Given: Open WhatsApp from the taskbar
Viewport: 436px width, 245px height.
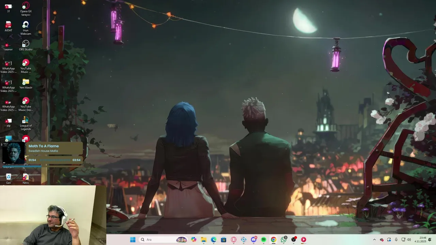Looking at the screenshot, I should coord(284,240).
